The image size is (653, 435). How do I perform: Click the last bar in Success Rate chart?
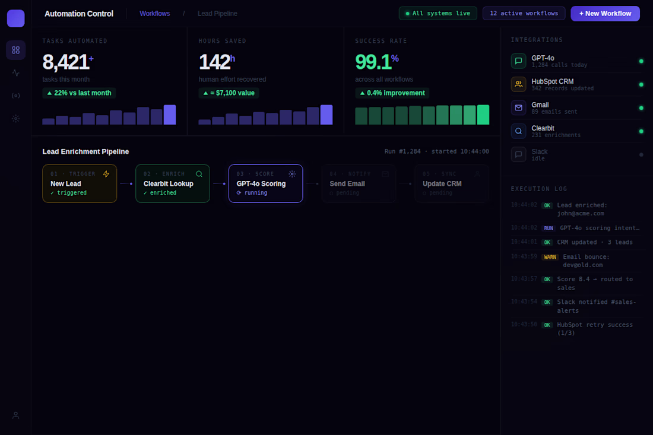click(x=483, y=115)
